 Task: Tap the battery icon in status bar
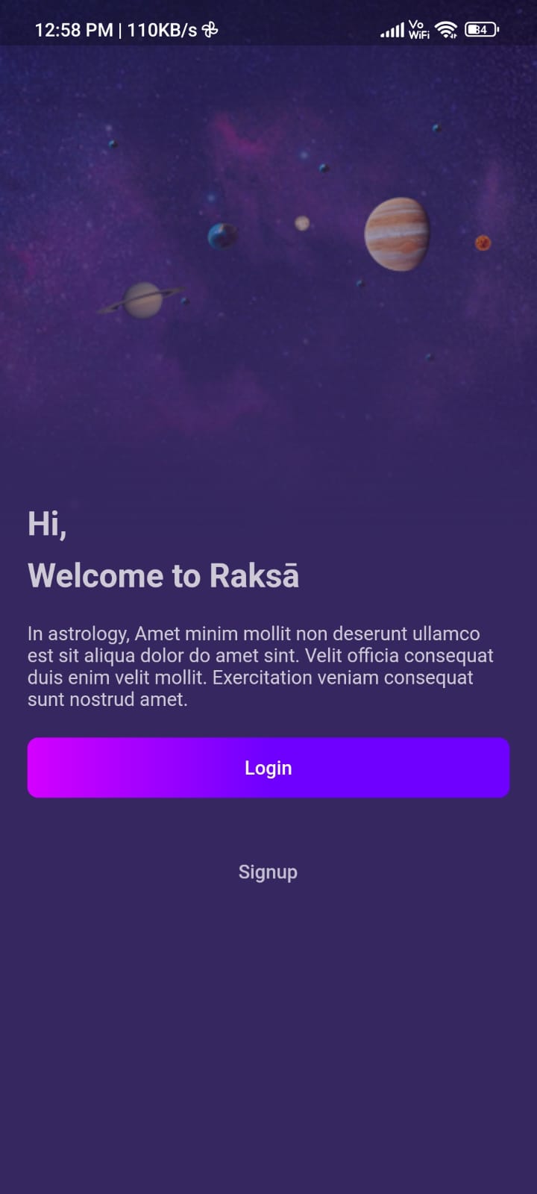click(x=482, y=30)
